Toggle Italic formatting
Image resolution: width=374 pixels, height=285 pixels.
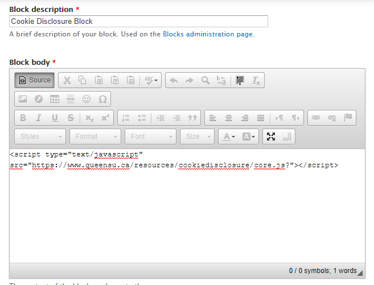click(39, 118)
